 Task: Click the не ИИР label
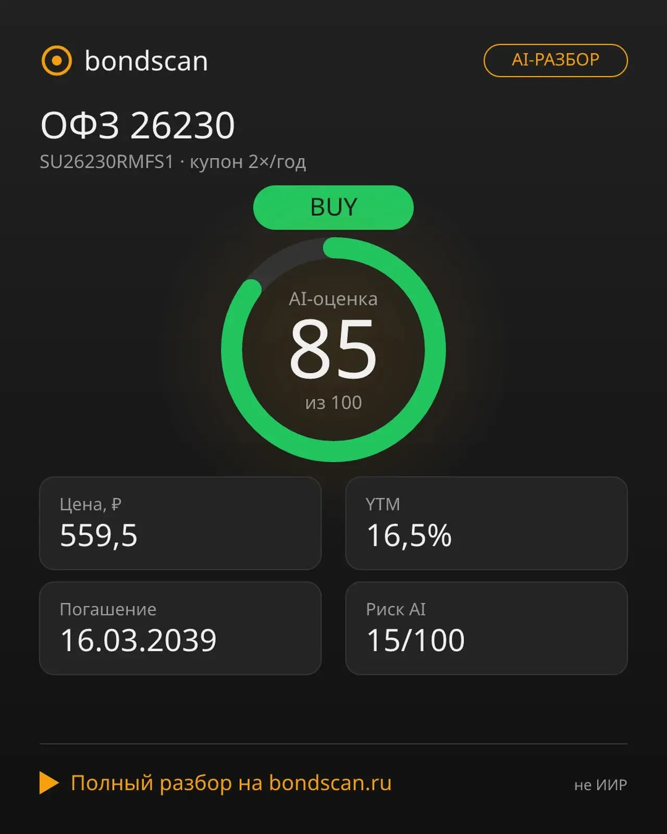600,785
